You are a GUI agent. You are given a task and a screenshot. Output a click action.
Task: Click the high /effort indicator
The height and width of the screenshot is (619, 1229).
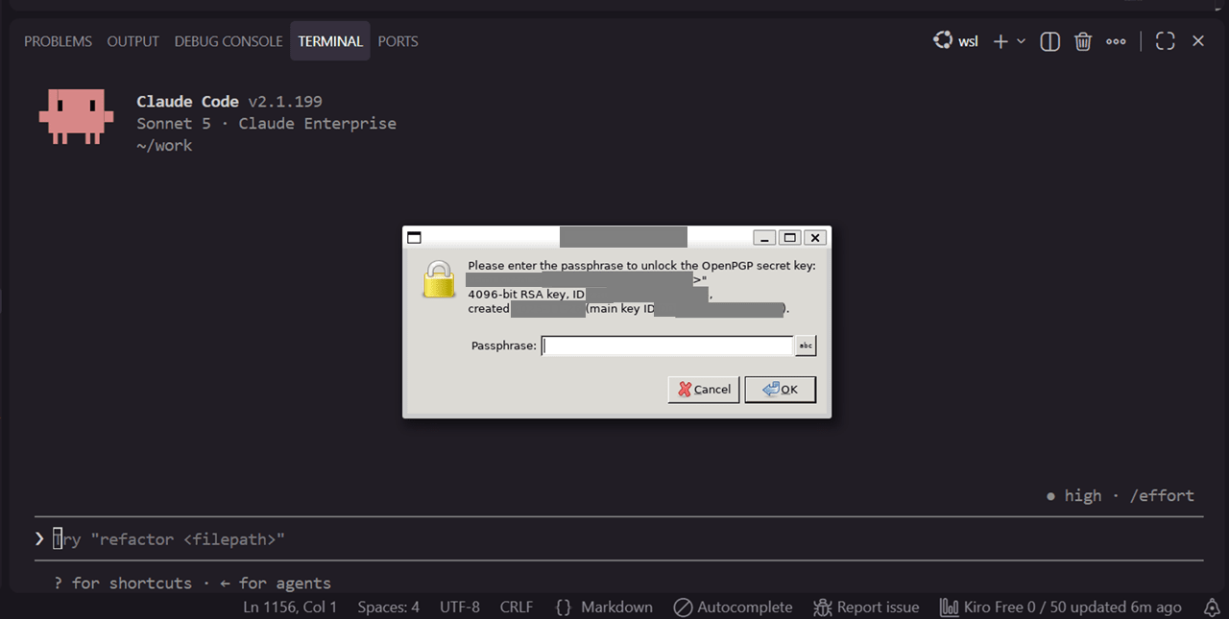1121,495
